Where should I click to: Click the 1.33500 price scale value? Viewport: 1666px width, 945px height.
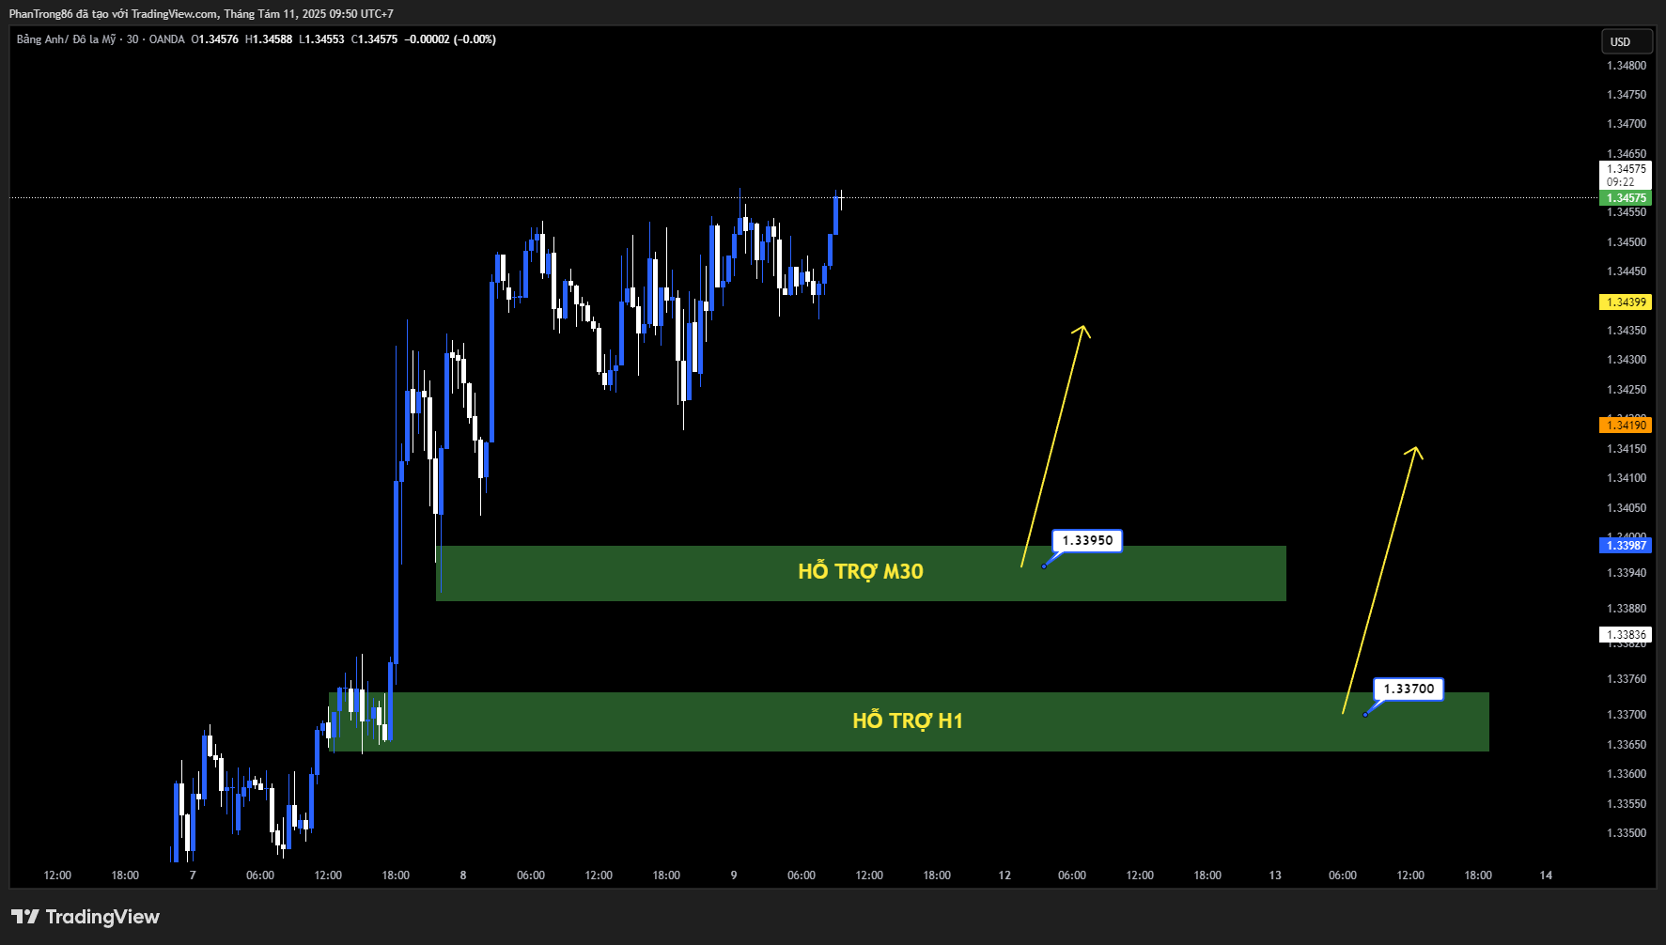click(1627, 833)
